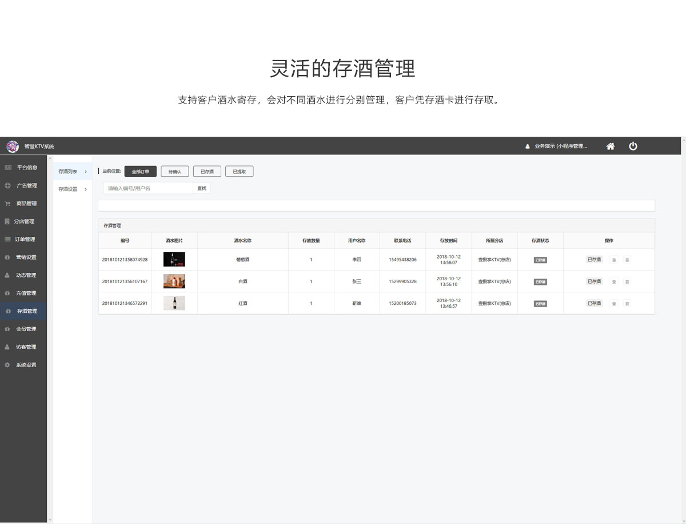Open 营销设置 via its gift icon
The image size is (686, 524).
click(7, 257)
